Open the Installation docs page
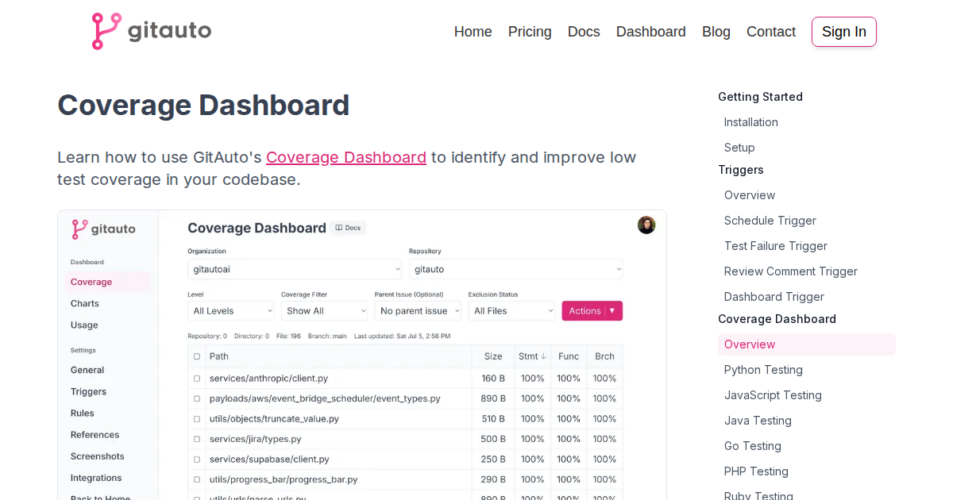This screenshot has width=953, height=500. pyautogui.click(x=751, y=122)
